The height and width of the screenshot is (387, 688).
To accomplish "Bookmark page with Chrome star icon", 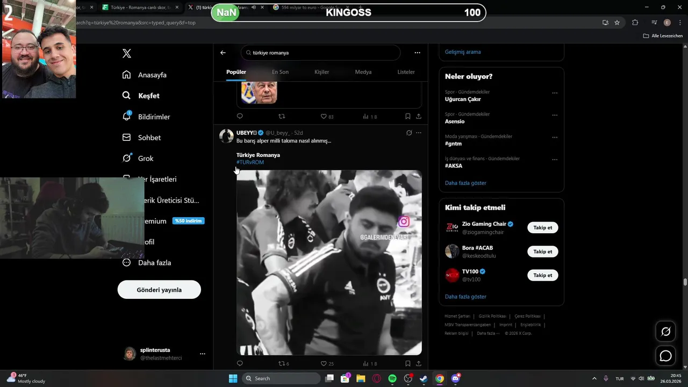I will click(617, 23).
